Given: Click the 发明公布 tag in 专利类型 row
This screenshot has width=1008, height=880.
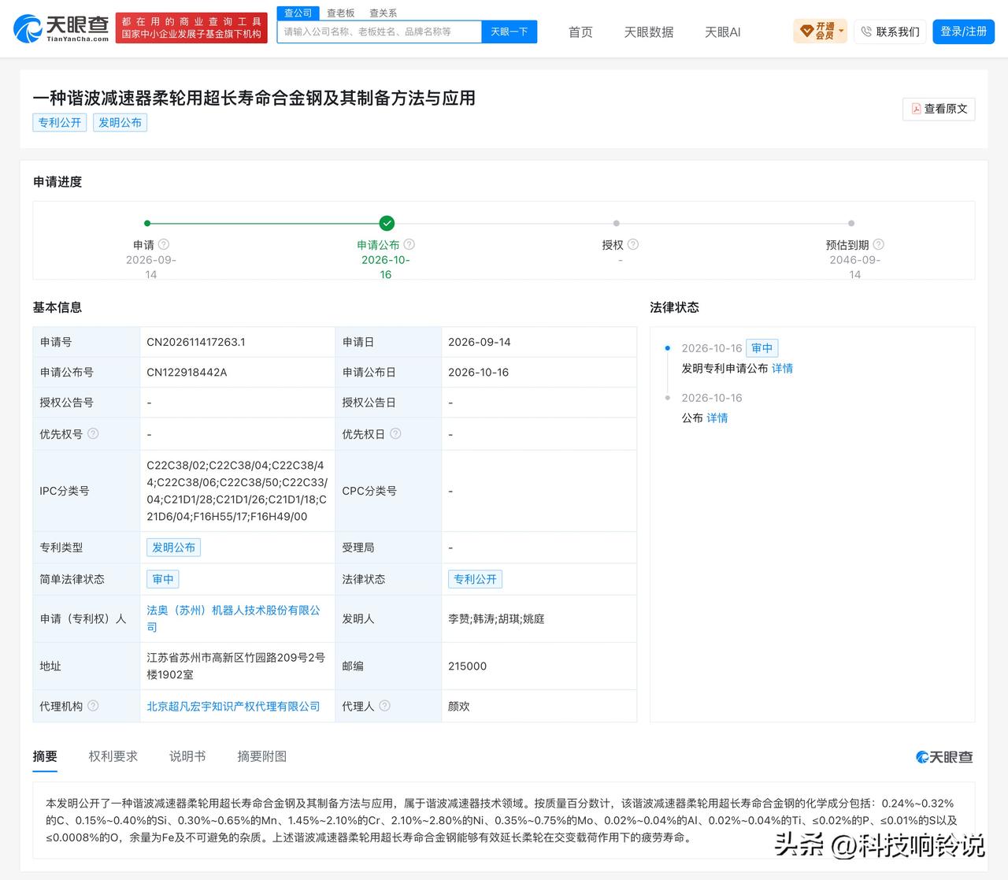Looking at the screenshot, I should click(x=174, y=548).
